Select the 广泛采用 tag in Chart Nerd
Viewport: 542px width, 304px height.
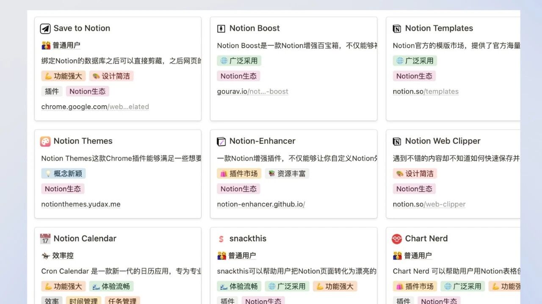[x=463, y=286]
